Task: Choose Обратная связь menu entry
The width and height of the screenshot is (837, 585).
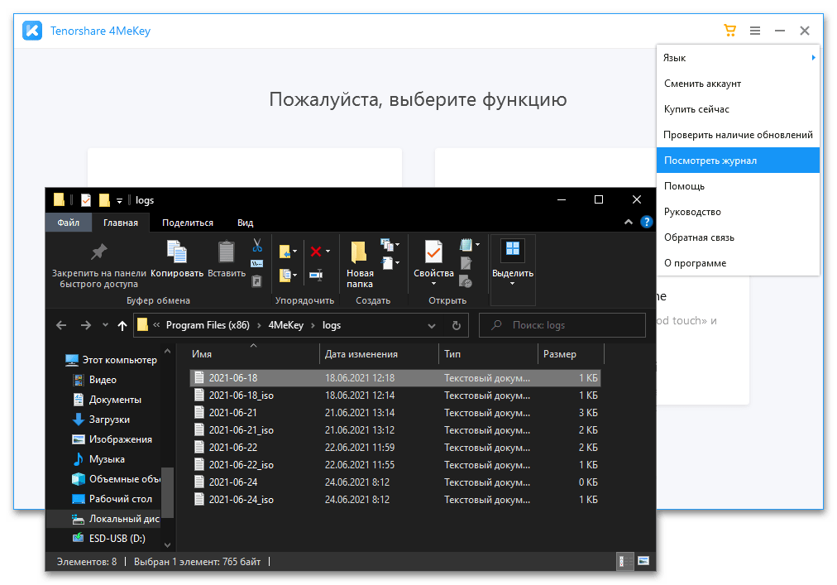Action: (x=738, y=237)
